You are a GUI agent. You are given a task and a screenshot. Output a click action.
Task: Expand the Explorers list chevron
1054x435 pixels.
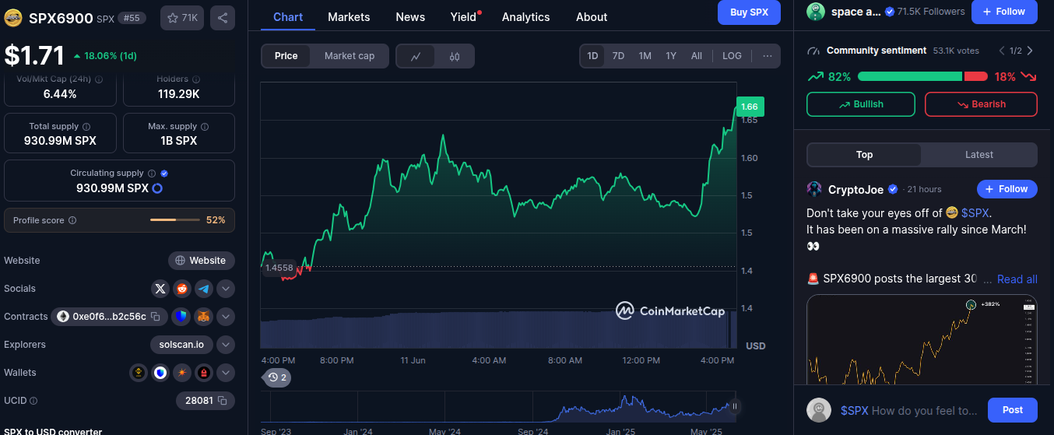click(226, 345)
